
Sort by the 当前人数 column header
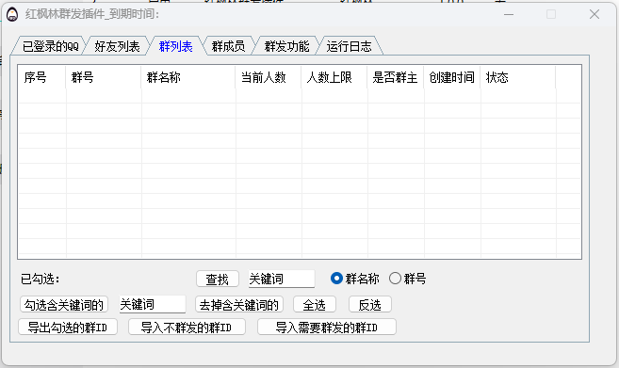click(x=269, y=77)
